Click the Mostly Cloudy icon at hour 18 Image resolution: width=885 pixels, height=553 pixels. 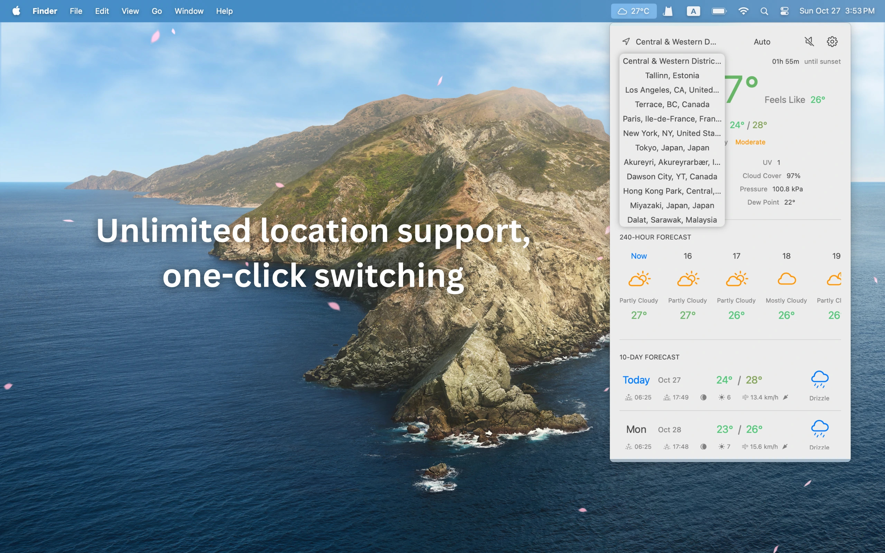pos(786,279)
